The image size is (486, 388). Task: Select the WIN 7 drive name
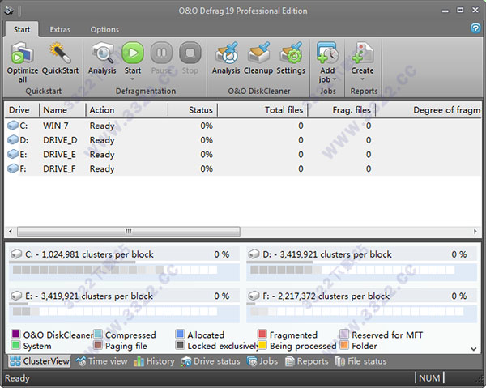[x=56, y=126]
